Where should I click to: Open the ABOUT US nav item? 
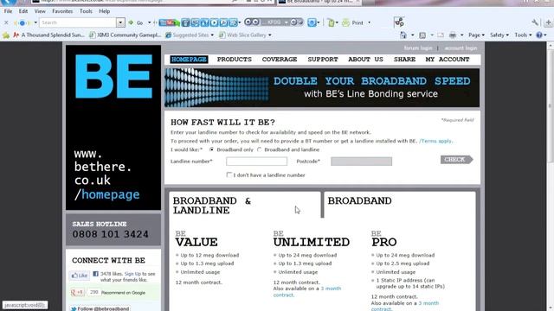(x=365, y=60)
